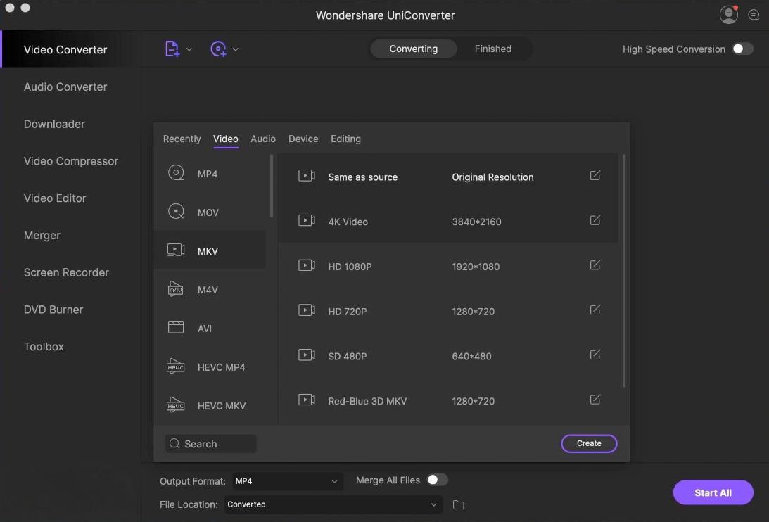Screen dimensions: 769x522
Task: Select the Audio format tab
Action: click(x=263, y=139)
